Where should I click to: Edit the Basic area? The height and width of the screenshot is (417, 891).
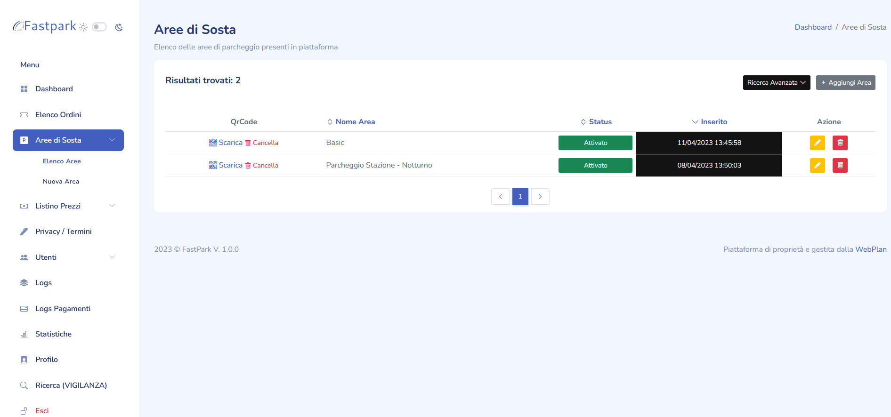click(x=818, y=143)
